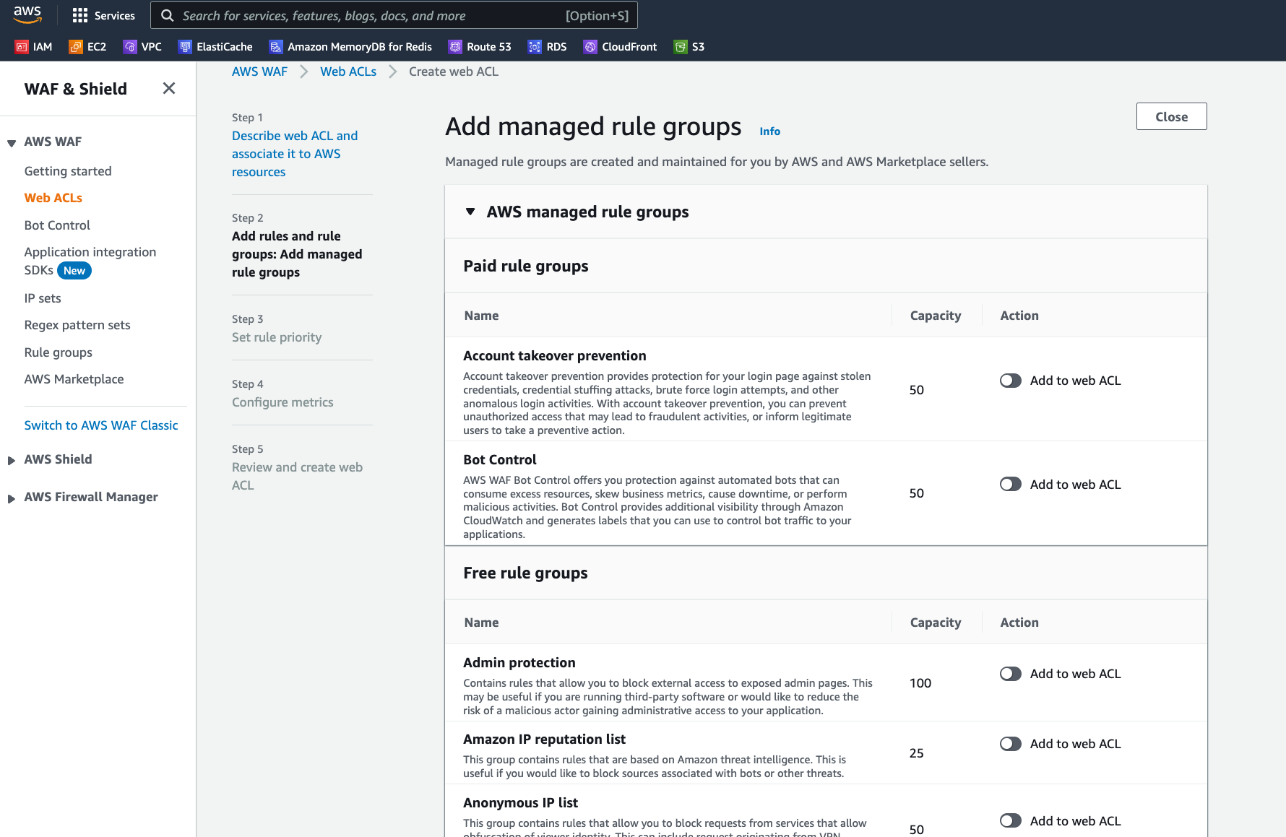Open Getting started in sidebar
The width and height of the screenshot is (1286, 837).
pos(68,171)
